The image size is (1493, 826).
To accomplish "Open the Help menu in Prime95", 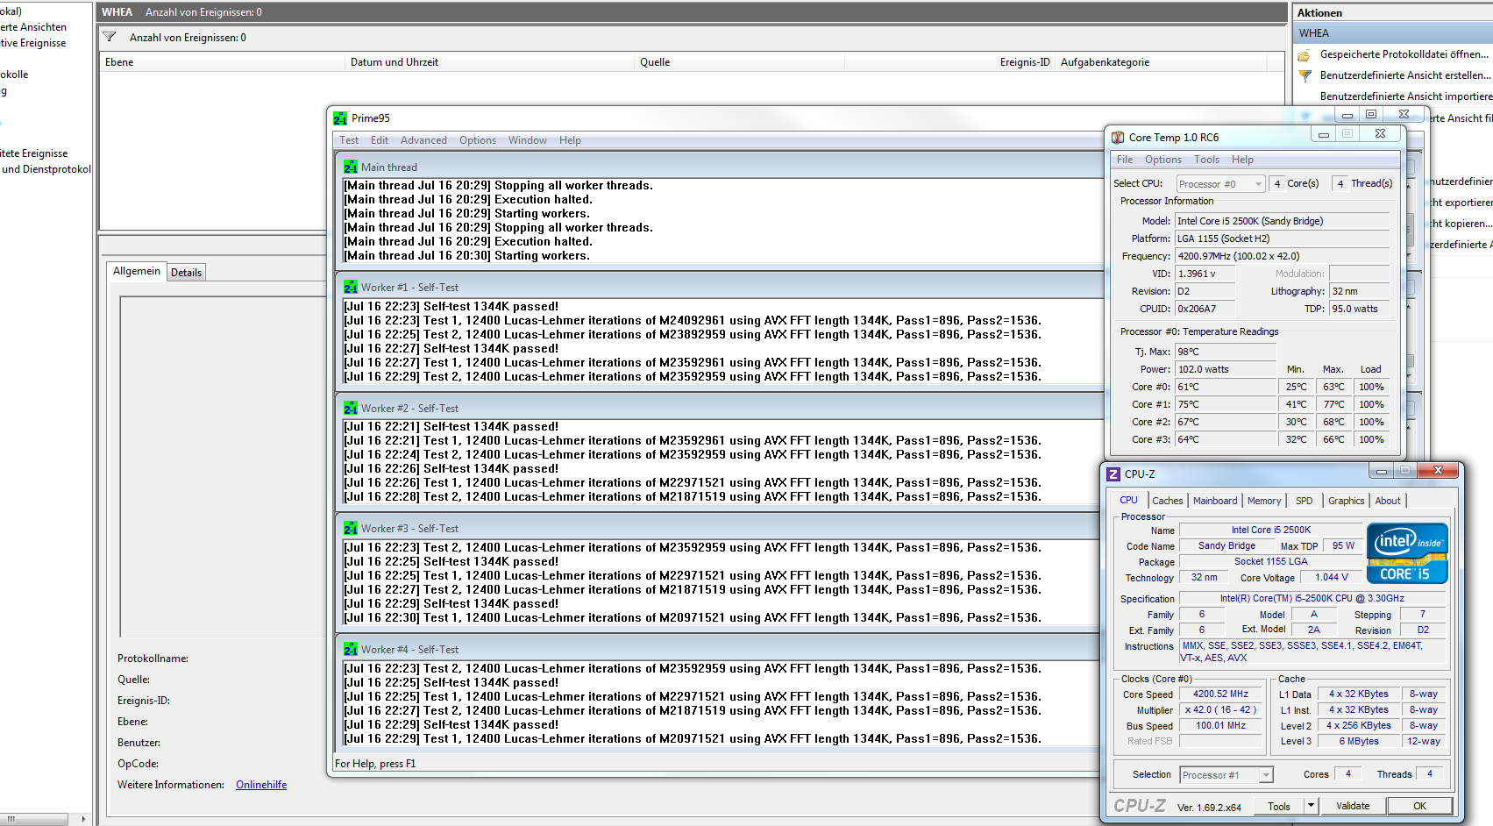I will click(x=570, y=140).
